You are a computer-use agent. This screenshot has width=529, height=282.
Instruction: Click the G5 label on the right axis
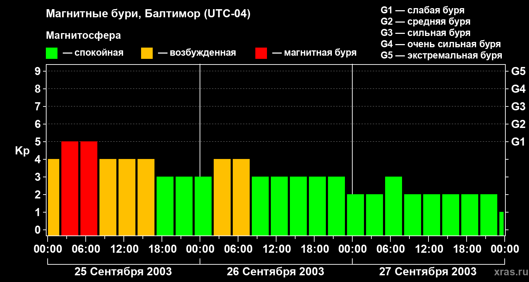[x=518, y=71]
